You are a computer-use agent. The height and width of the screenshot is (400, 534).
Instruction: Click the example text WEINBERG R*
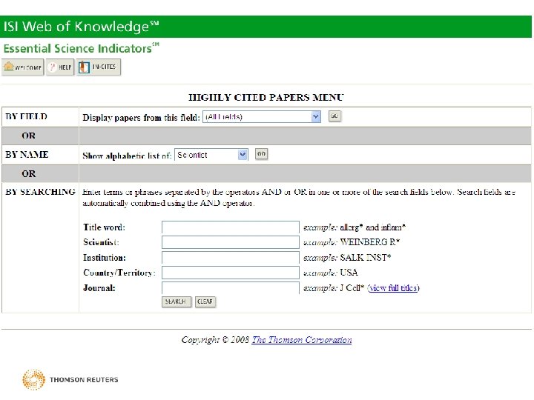click(369, 242)
